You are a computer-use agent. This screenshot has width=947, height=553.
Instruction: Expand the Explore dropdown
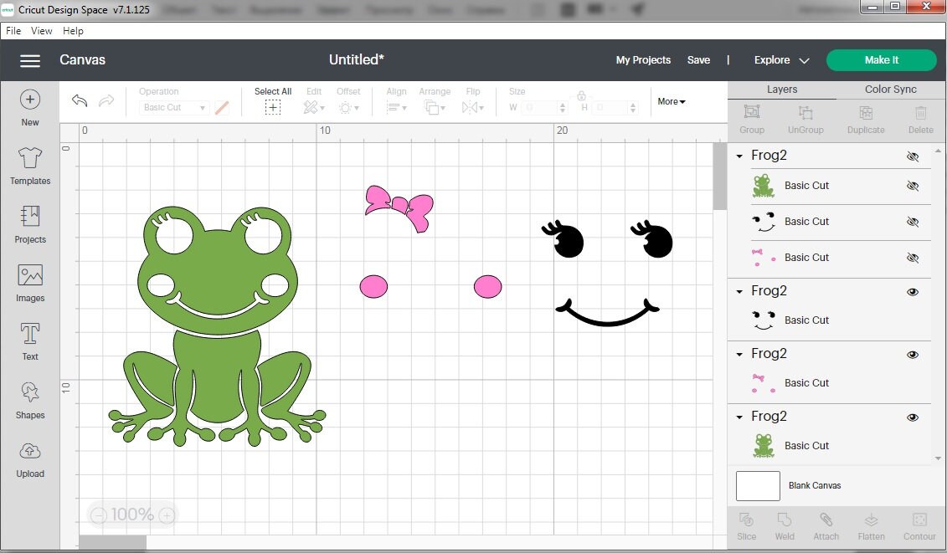point(781,60)
